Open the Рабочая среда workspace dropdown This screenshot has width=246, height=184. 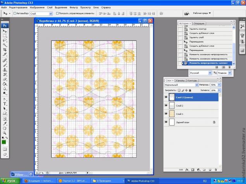tap(202, 13)
